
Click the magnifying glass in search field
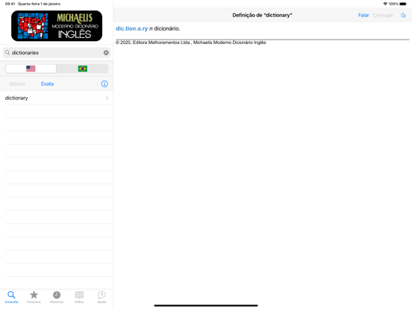7,53
